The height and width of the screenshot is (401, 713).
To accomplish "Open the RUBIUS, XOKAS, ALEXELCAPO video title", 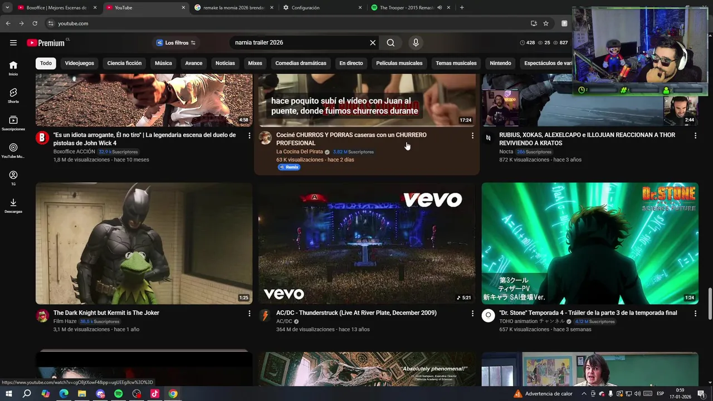I will coord(587,139).
